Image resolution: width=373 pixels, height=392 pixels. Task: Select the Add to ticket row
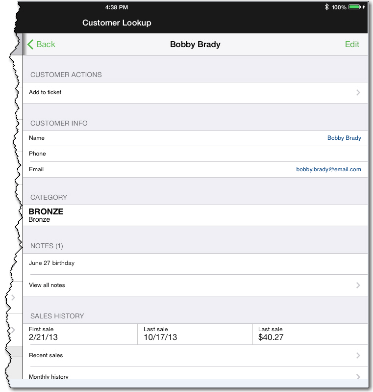[196, 93]
